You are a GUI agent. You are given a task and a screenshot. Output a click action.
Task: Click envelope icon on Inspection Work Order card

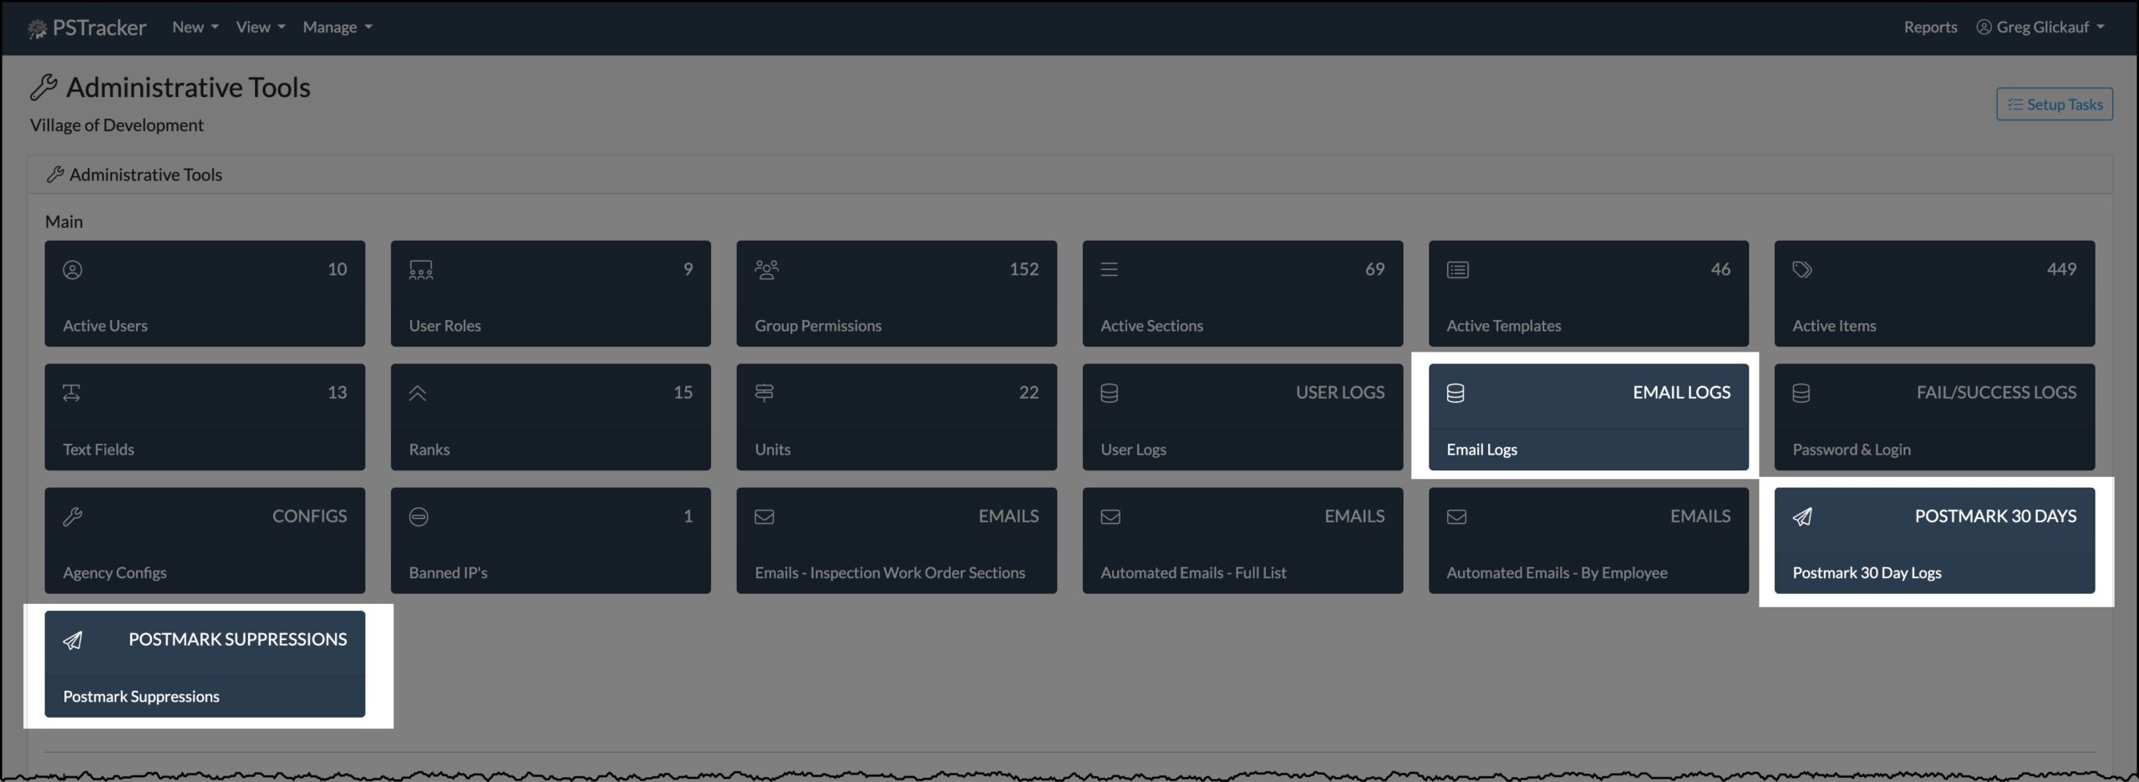[764, 516]
